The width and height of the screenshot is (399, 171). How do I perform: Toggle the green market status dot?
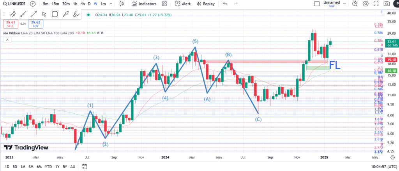[x=89, y=15]
